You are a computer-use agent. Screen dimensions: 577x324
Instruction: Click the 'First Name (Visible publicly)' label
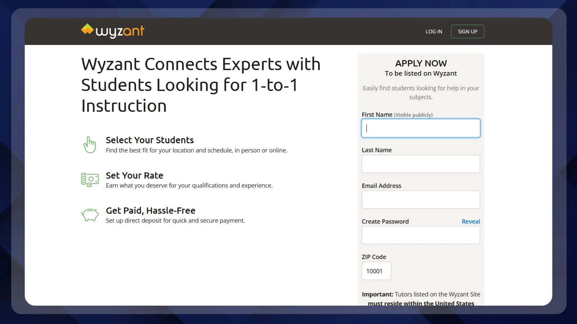point(397,114)
